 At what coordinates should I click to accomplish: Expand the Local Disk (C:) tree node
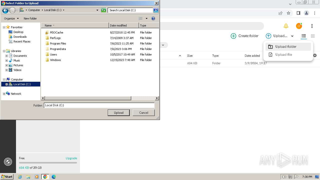6,84
